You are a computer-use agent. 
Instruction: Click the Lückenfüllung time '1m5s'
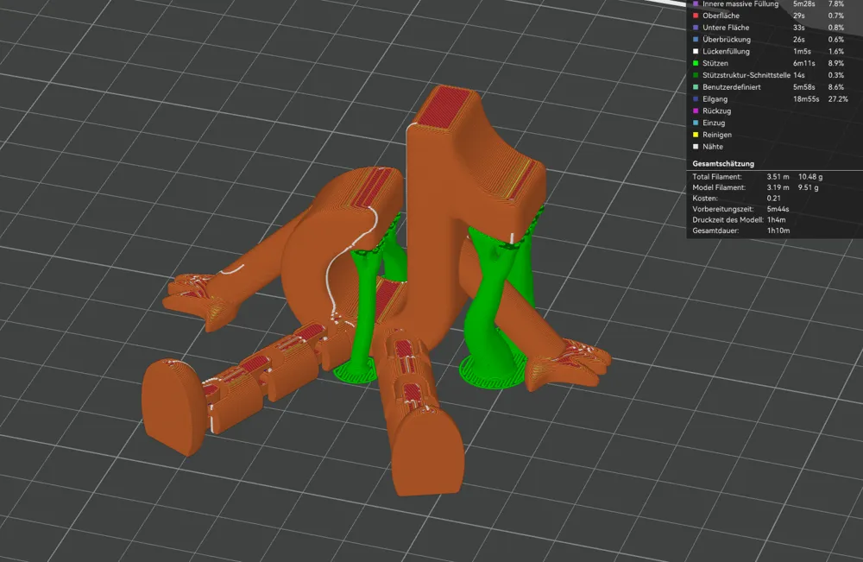(802, 51)
